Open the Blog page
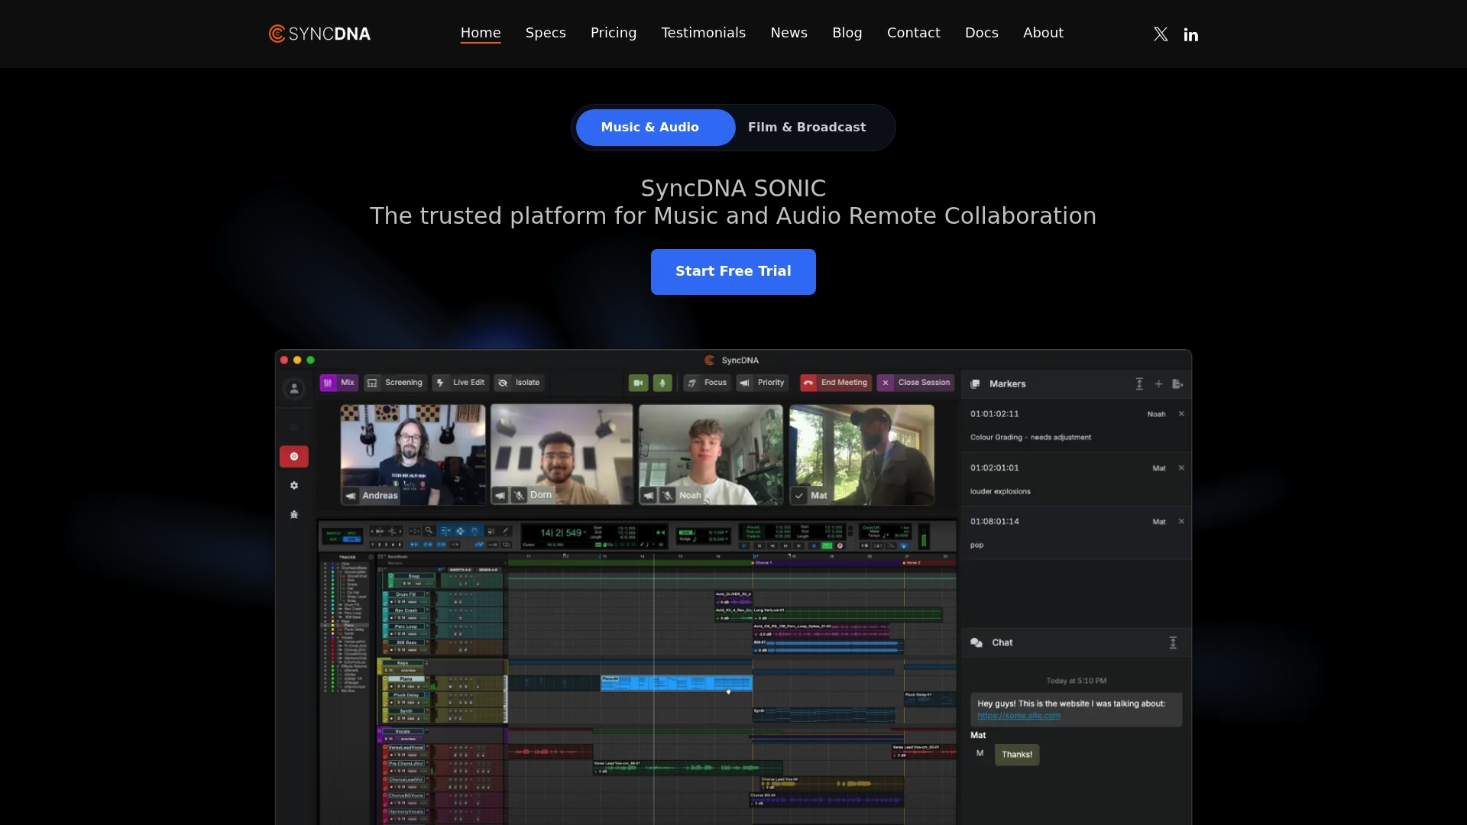Viewport: 1467px width, 825px height. pyautogui.click(x=847, y=33)
